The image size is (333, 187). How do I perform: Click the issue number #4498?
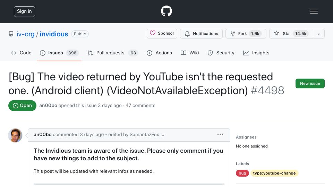[267, 90]
